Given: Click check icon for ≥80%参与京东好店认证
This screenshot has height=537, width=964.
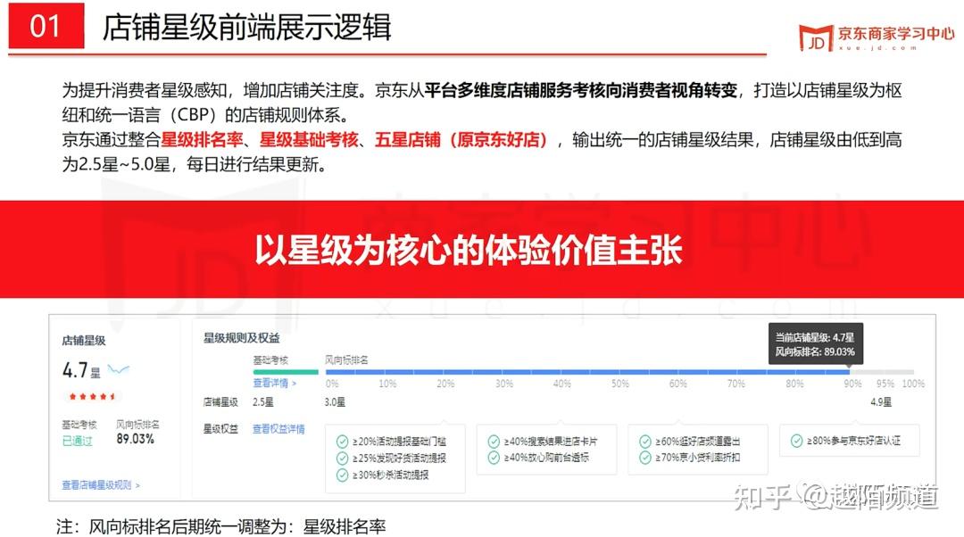Looking at the screenshot, I should click(796, 441).
